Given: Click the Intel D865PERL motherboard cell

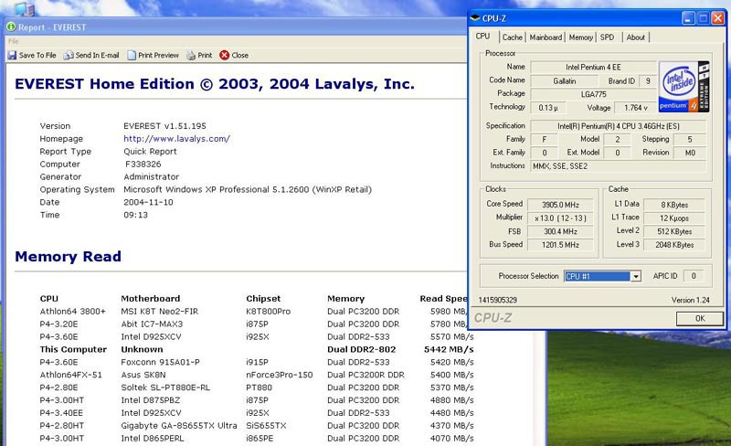Looking at the screenshot, I should pyautogui.click(x=153, y=438).
